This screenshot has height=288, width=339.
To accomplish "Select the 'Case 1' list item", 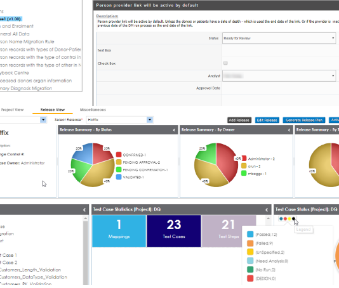I will [x=8, y=255].
